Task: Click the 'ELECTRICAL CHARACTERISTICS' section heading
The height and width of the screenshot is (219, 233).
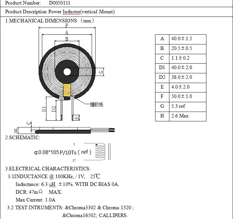Action: 48,169
